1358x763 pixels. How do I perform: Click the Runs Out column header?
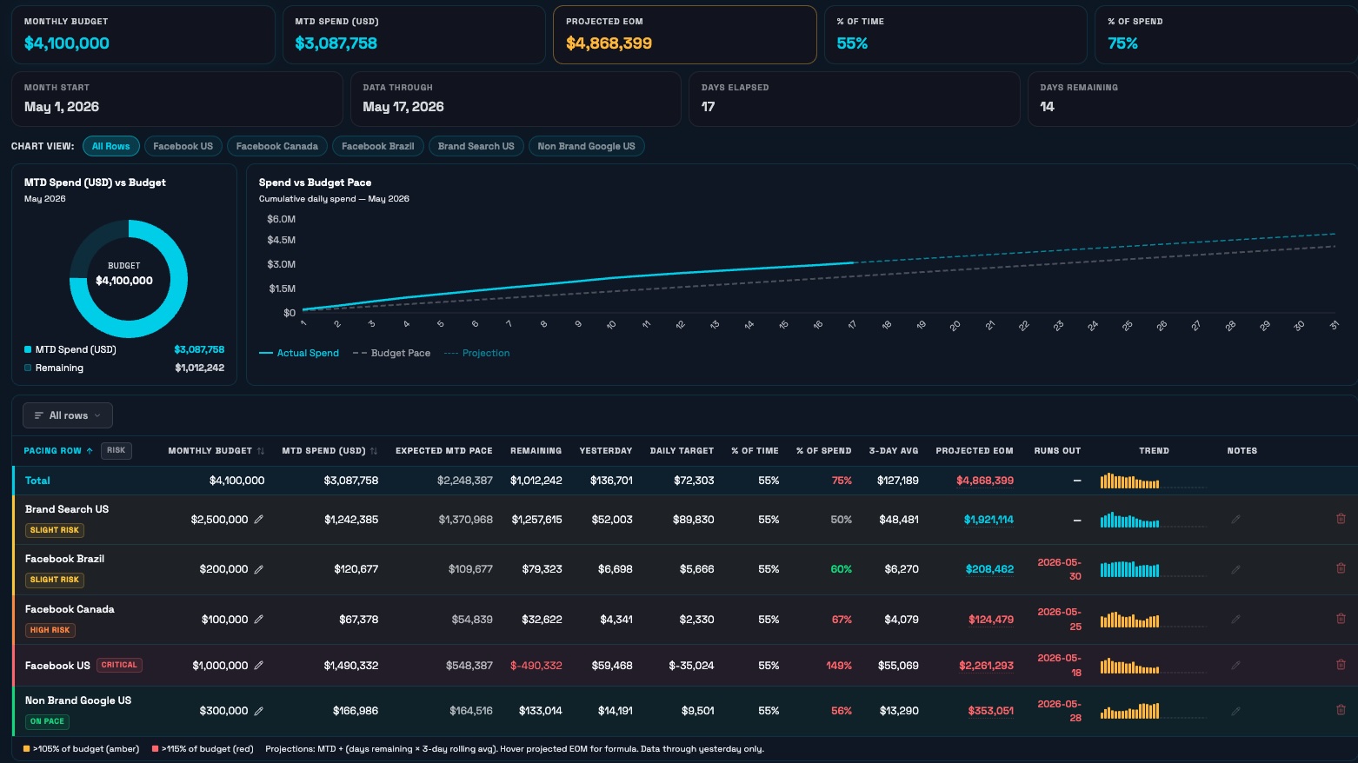coord(1057,451)
